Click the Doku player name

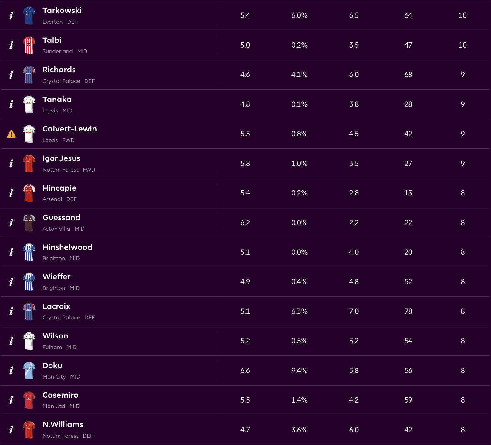point(52,365)
